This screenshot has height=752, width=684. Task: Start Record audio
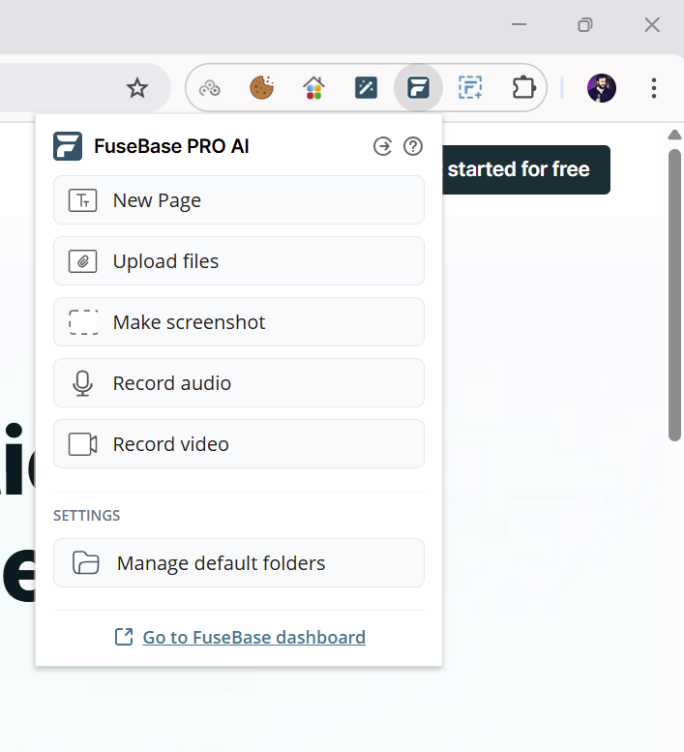click(x=239, y=383)
